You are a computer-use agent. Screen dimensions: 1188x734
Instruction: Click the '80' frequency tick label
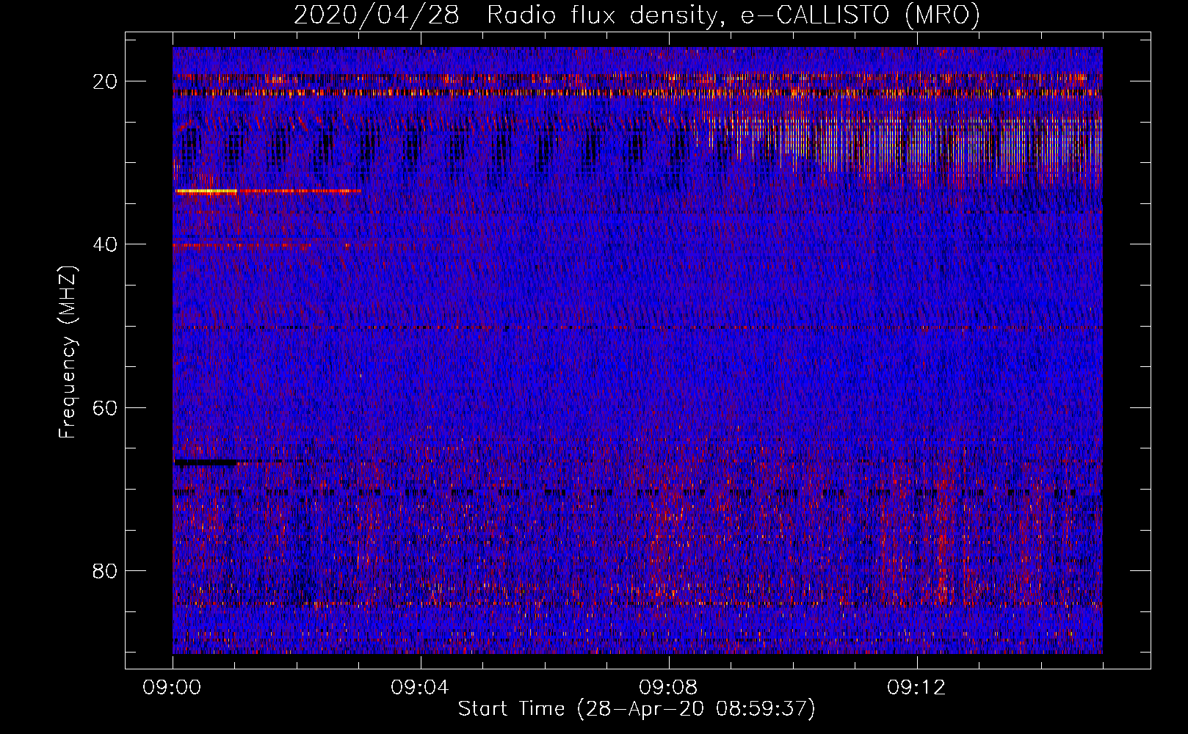click(x=106, y=570)
